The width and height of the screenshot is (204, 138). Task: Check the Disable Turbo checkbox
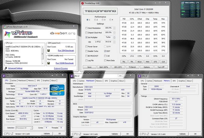tap(86, 51)
